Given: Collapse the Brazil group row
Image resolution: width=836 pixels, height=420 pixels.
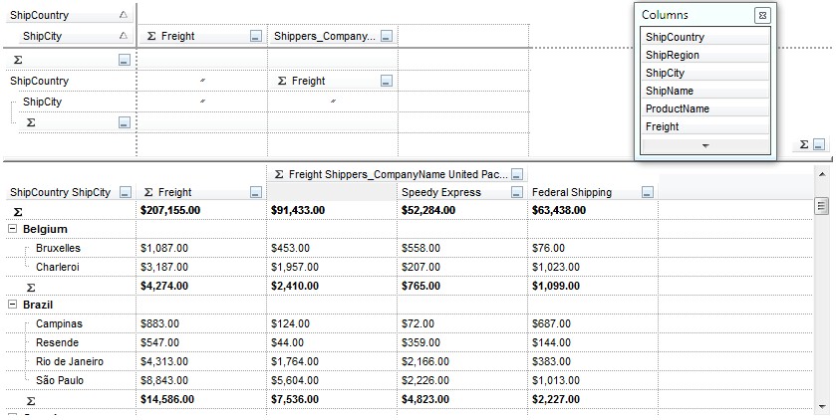Looking at the screenshot, I should point(12,305).
